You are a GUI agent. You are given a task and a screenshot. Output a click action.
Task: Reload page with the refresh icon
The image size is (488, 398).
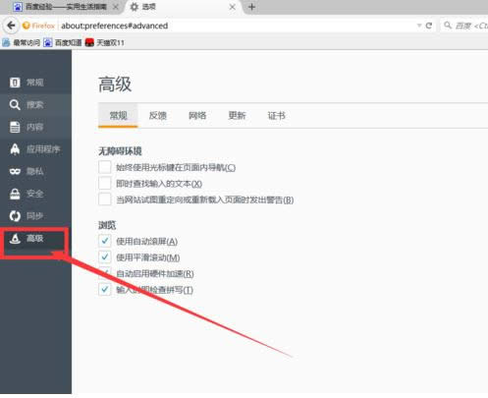[429, 26]
